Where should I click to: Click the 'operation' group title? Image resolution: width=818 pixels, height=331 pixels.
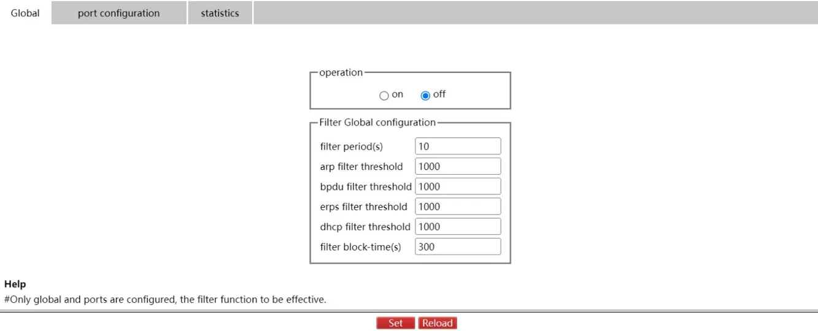(x=341, y=72)
